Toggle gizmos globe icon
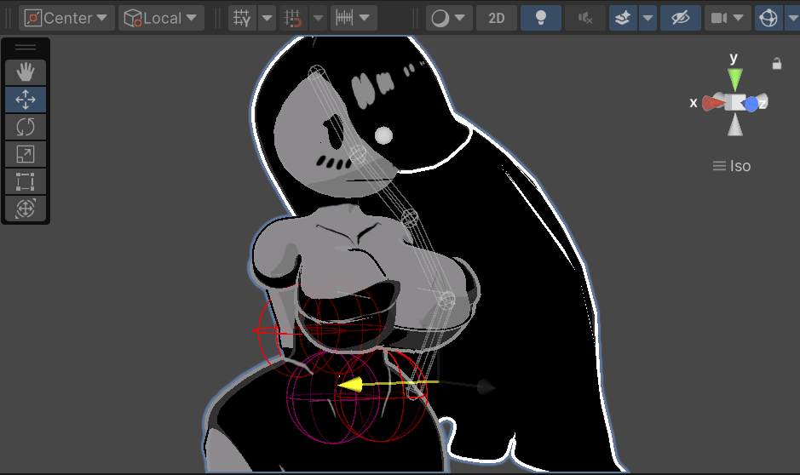The height and width of the screenshot is (475, 800). click(768, 18)
